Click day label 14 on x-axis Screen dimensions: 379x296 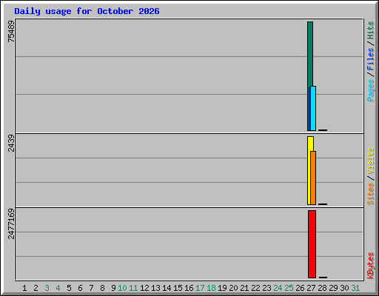click(x=167, y=288)
